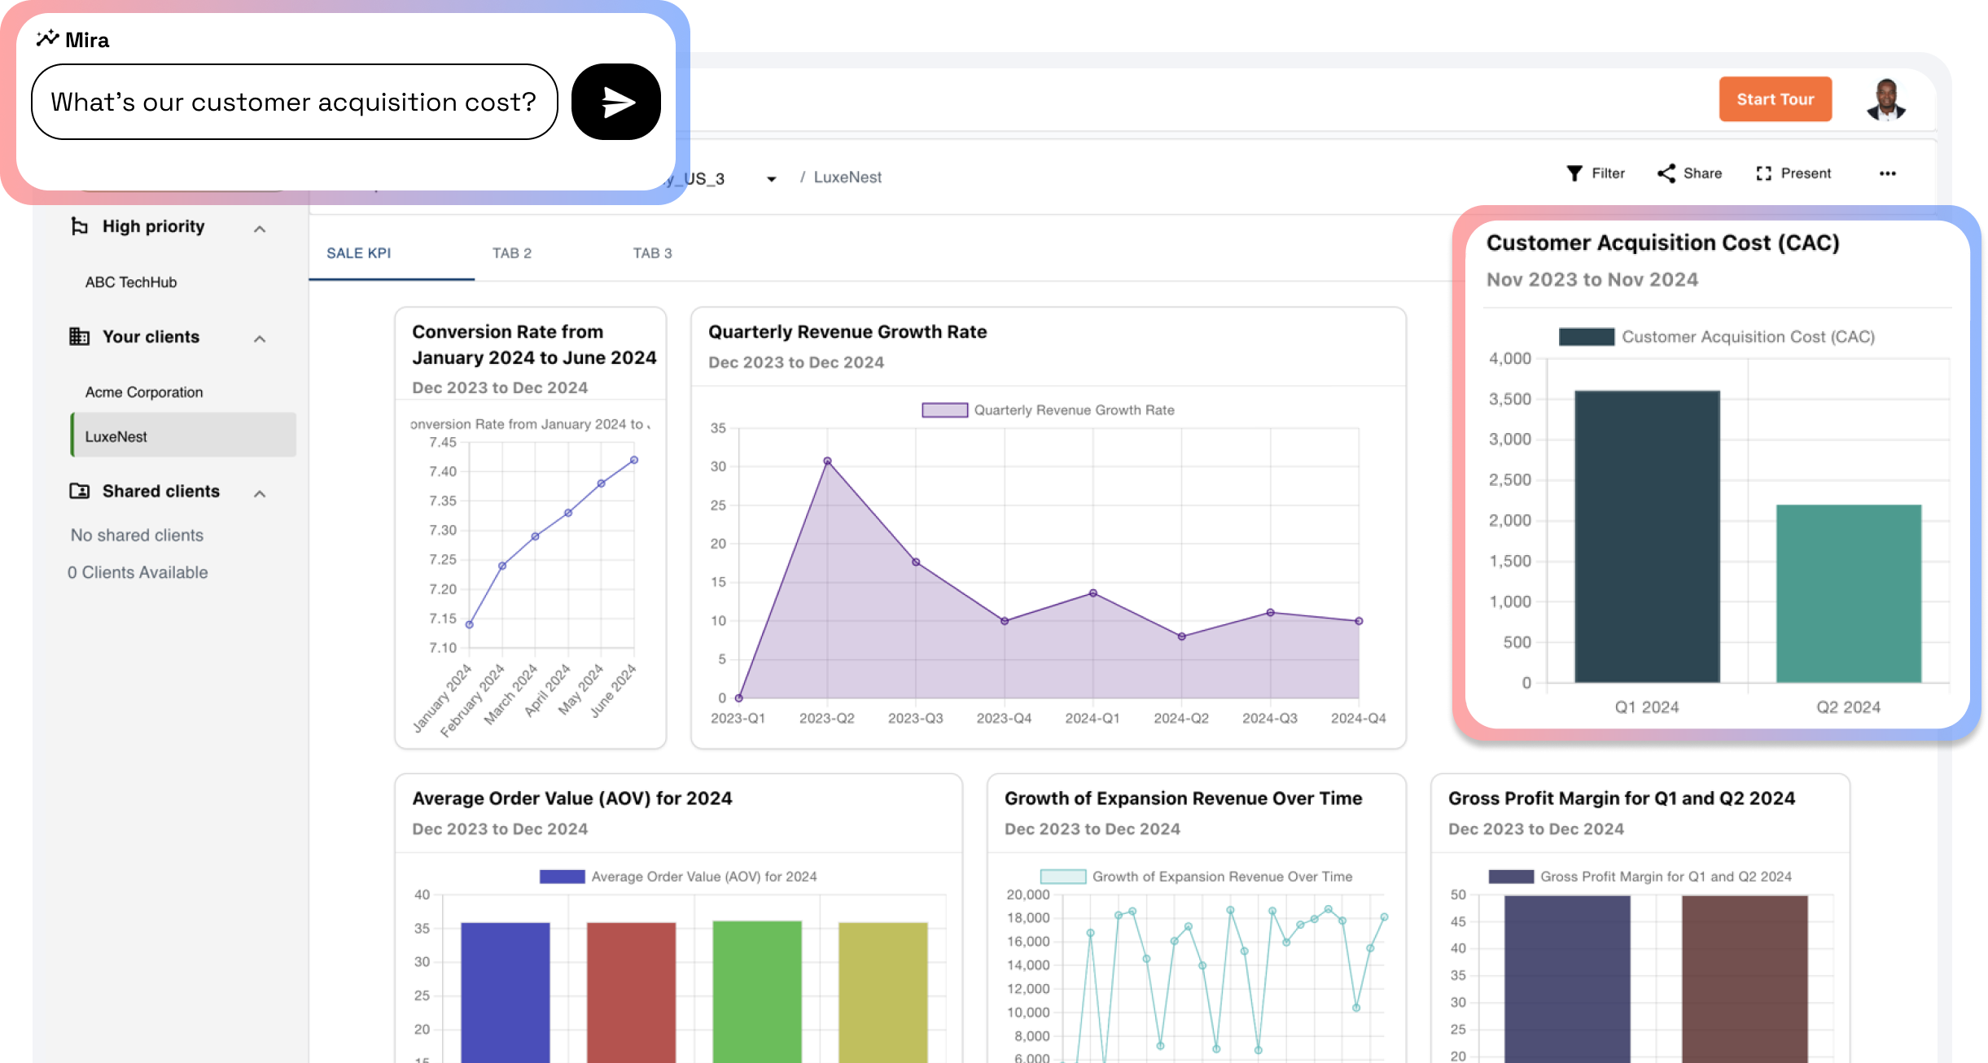Click the Average Order Value (AOV) title
1988x1063 pixels.
pyautogui.click(x=571, y=798)
